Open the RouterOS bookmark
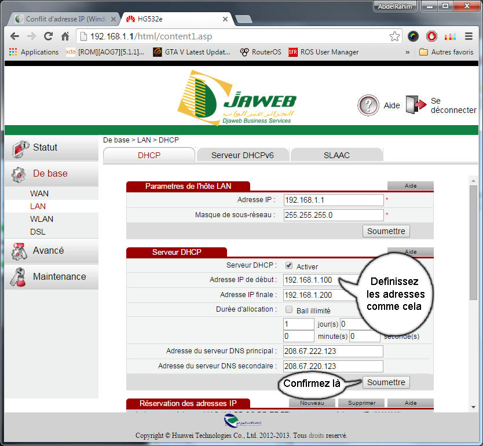 (261, 52)
